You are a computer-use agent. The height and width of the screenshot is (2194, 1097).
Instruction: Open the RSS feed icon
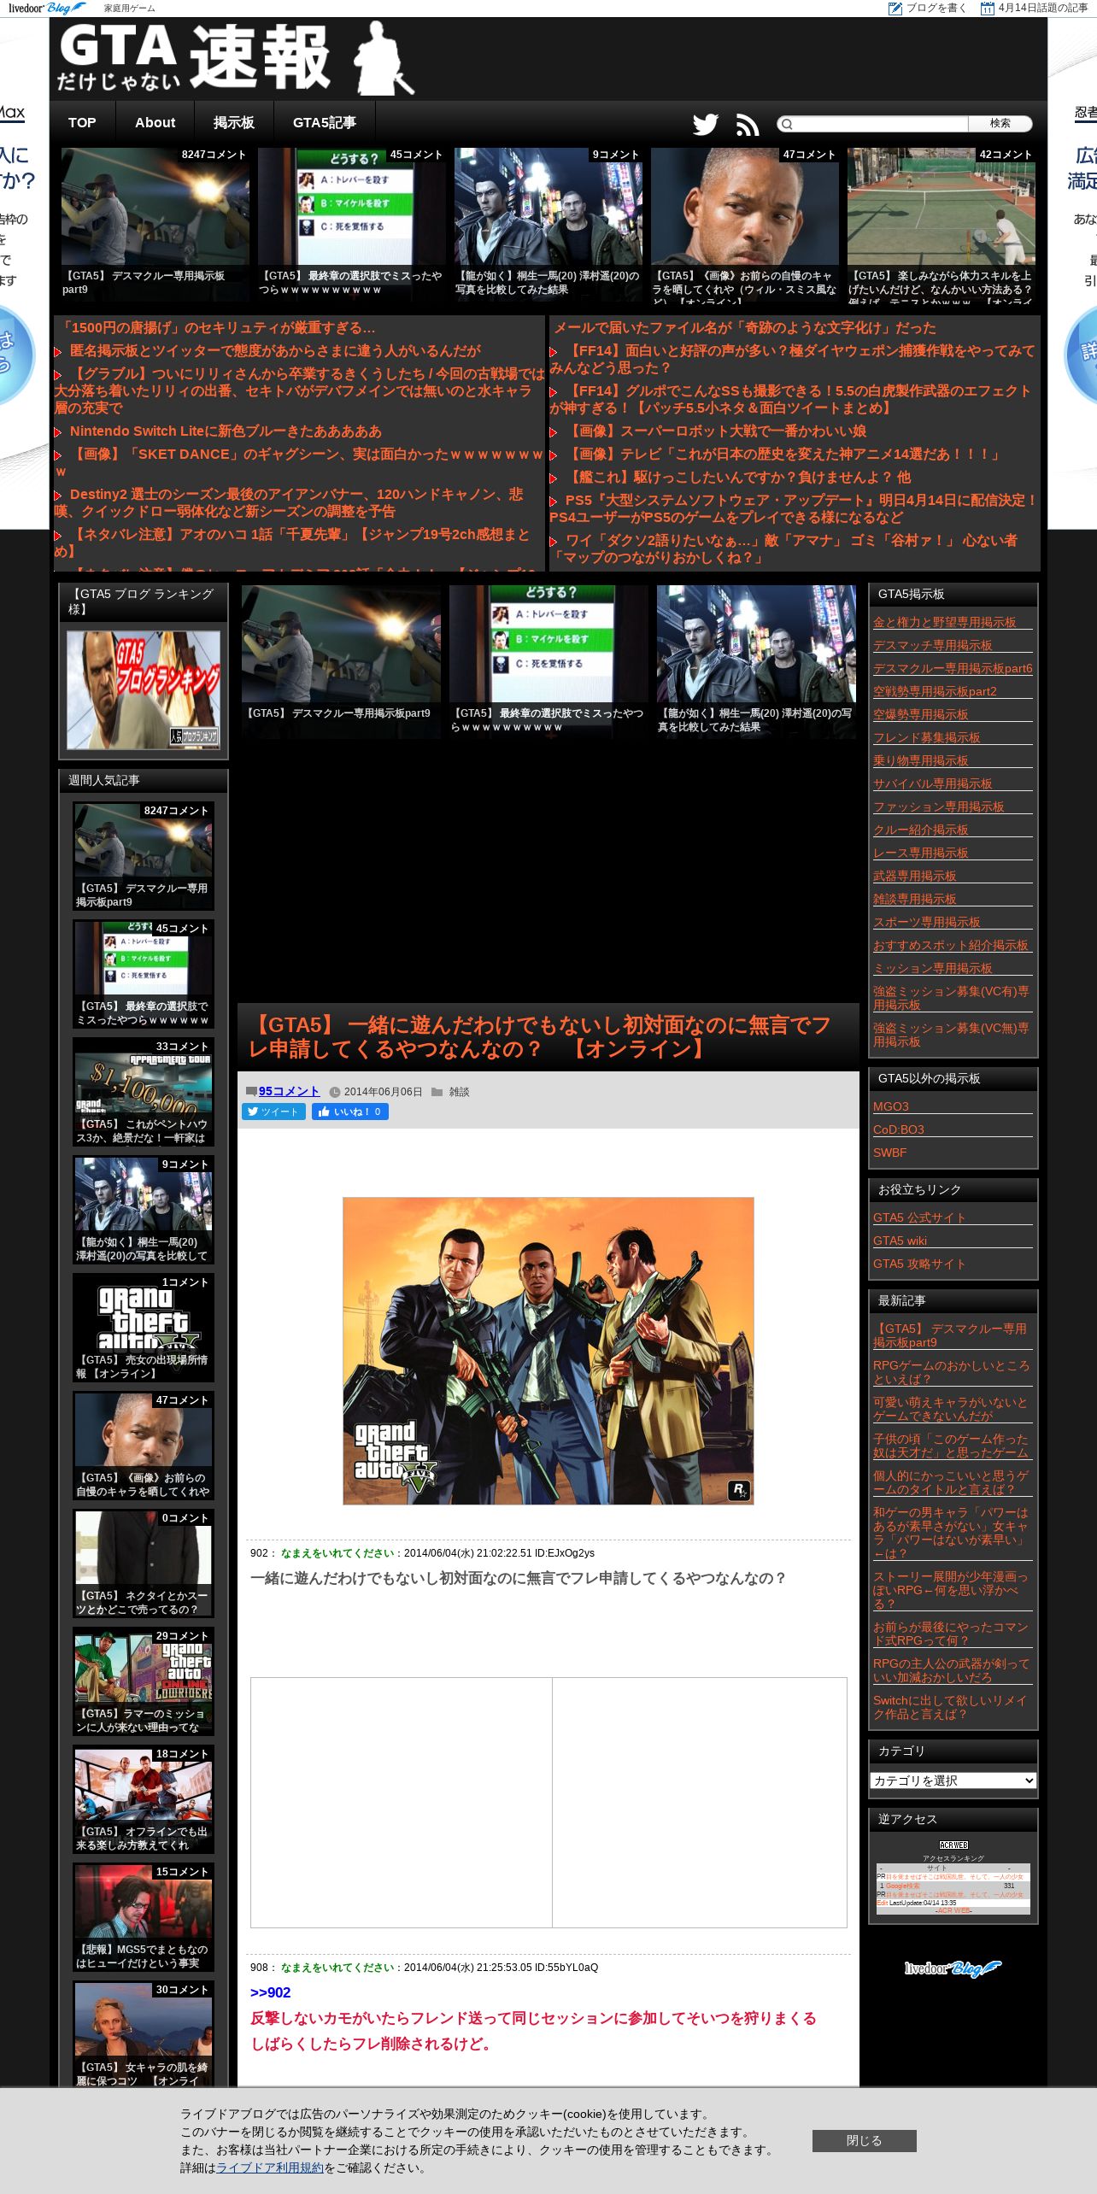click(748, 125)
